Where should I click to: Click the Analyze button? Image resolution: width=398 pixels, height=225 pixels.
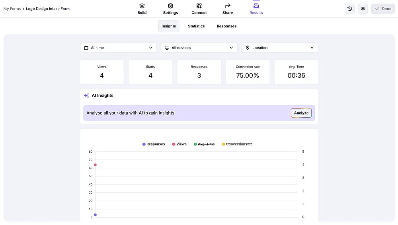301,113
